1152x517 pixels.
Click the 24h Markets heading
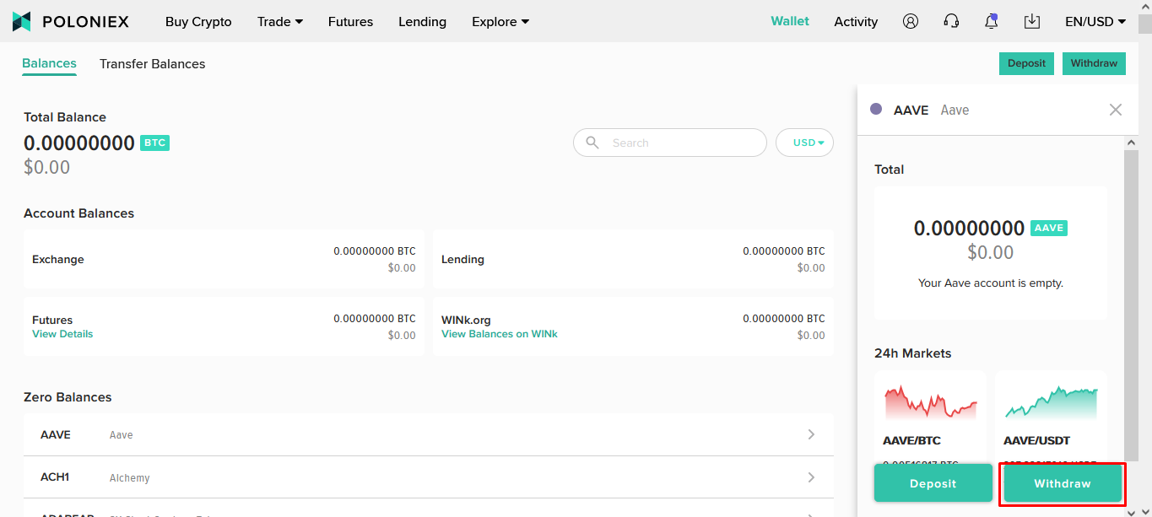tap(912, 353)
